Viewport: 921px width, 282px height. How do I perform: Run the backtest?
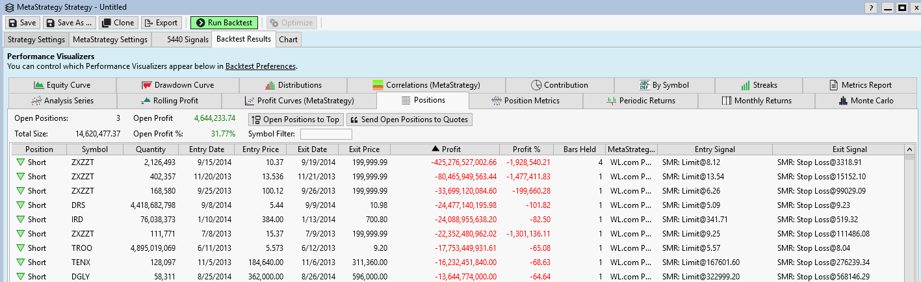click(224, 23)
